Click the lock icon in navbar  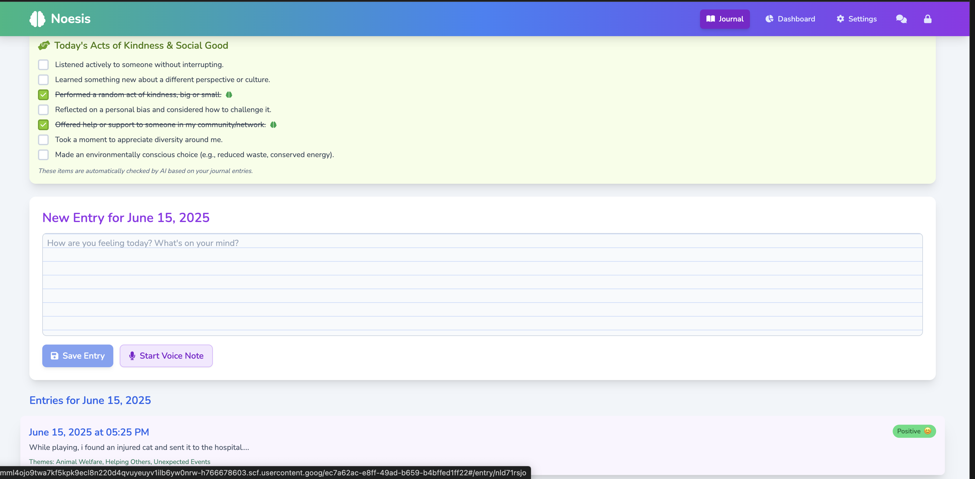coord(927,19)
